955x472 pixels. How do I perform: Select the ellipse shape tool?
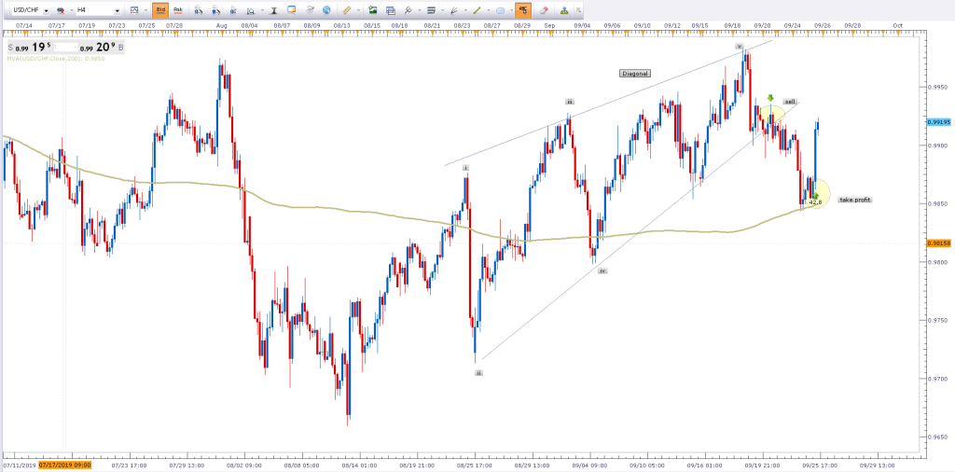pos(501,10)
